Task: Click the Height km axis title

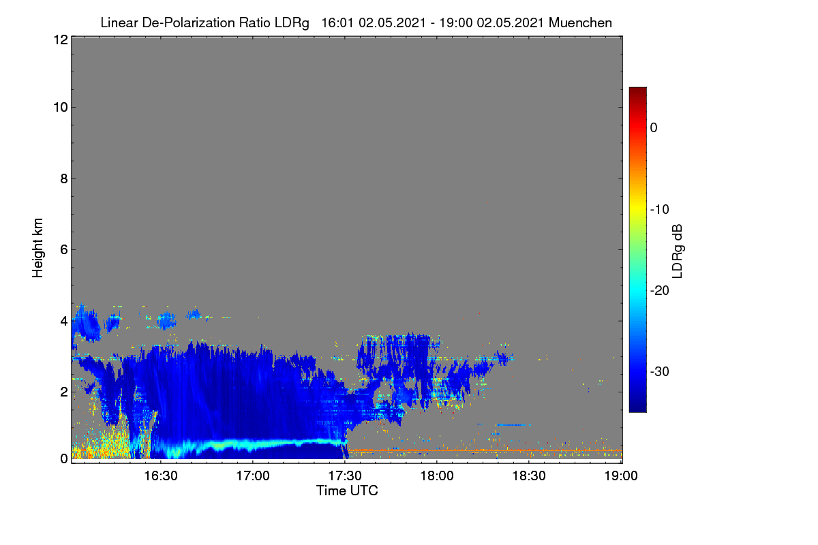Action: click(37, 249)
